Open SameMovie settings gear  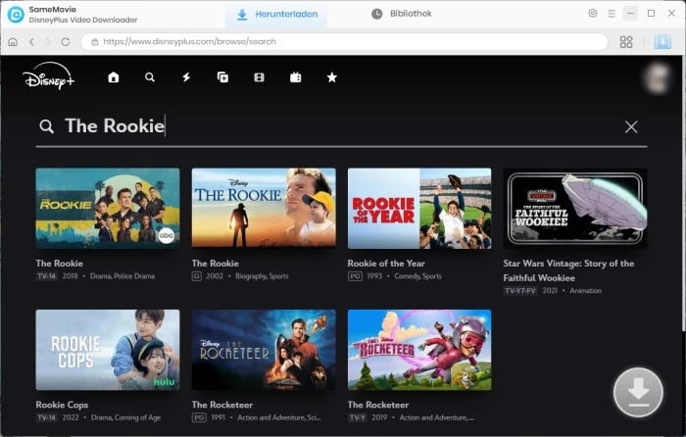592,14
